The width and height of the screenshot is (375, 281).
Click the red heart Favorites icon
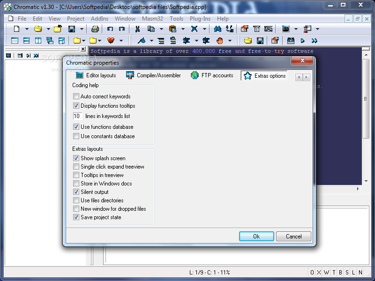(111, 41)
